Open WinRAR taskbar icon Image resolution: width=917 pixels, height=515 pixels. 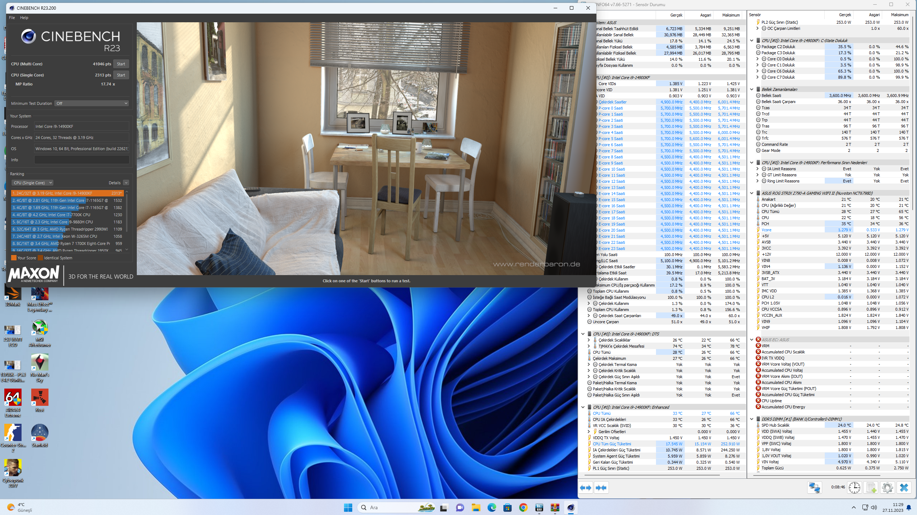pos(555,507)
